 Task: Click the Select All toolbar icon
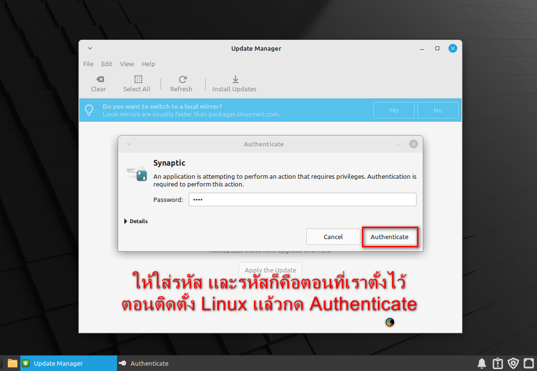[138, 79]
